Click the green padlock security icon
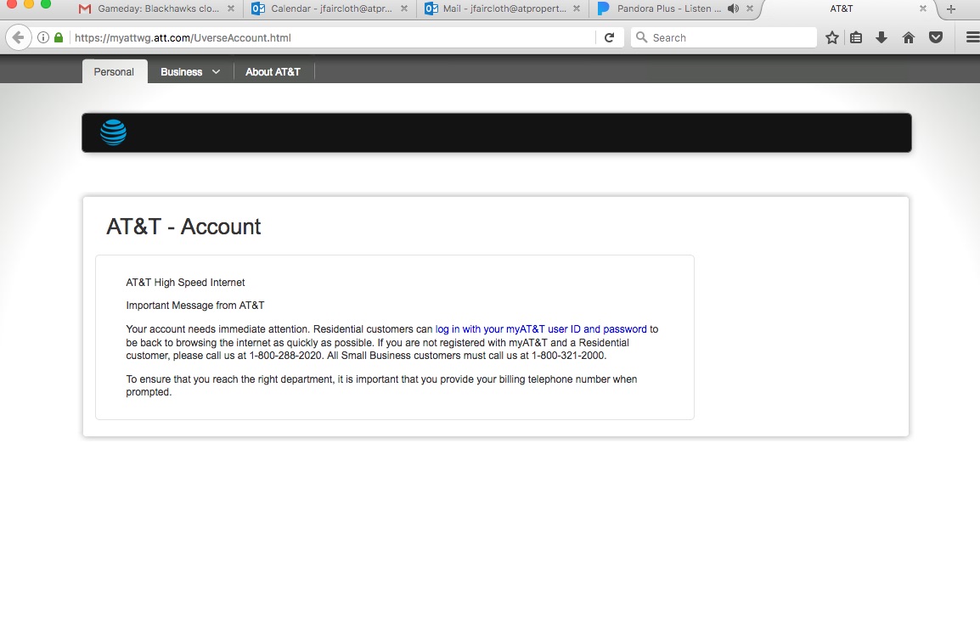Viewport: 980px width, 634px height. (x=59, y=37)
